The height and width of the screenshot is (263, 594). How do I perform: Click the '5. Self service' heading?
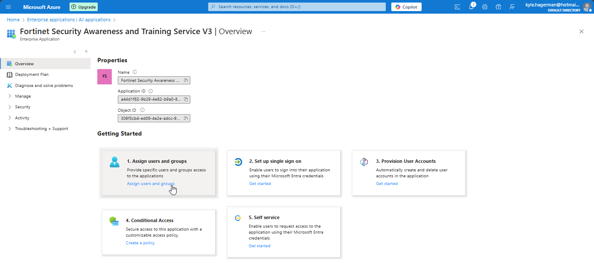[x=264, y=218]
